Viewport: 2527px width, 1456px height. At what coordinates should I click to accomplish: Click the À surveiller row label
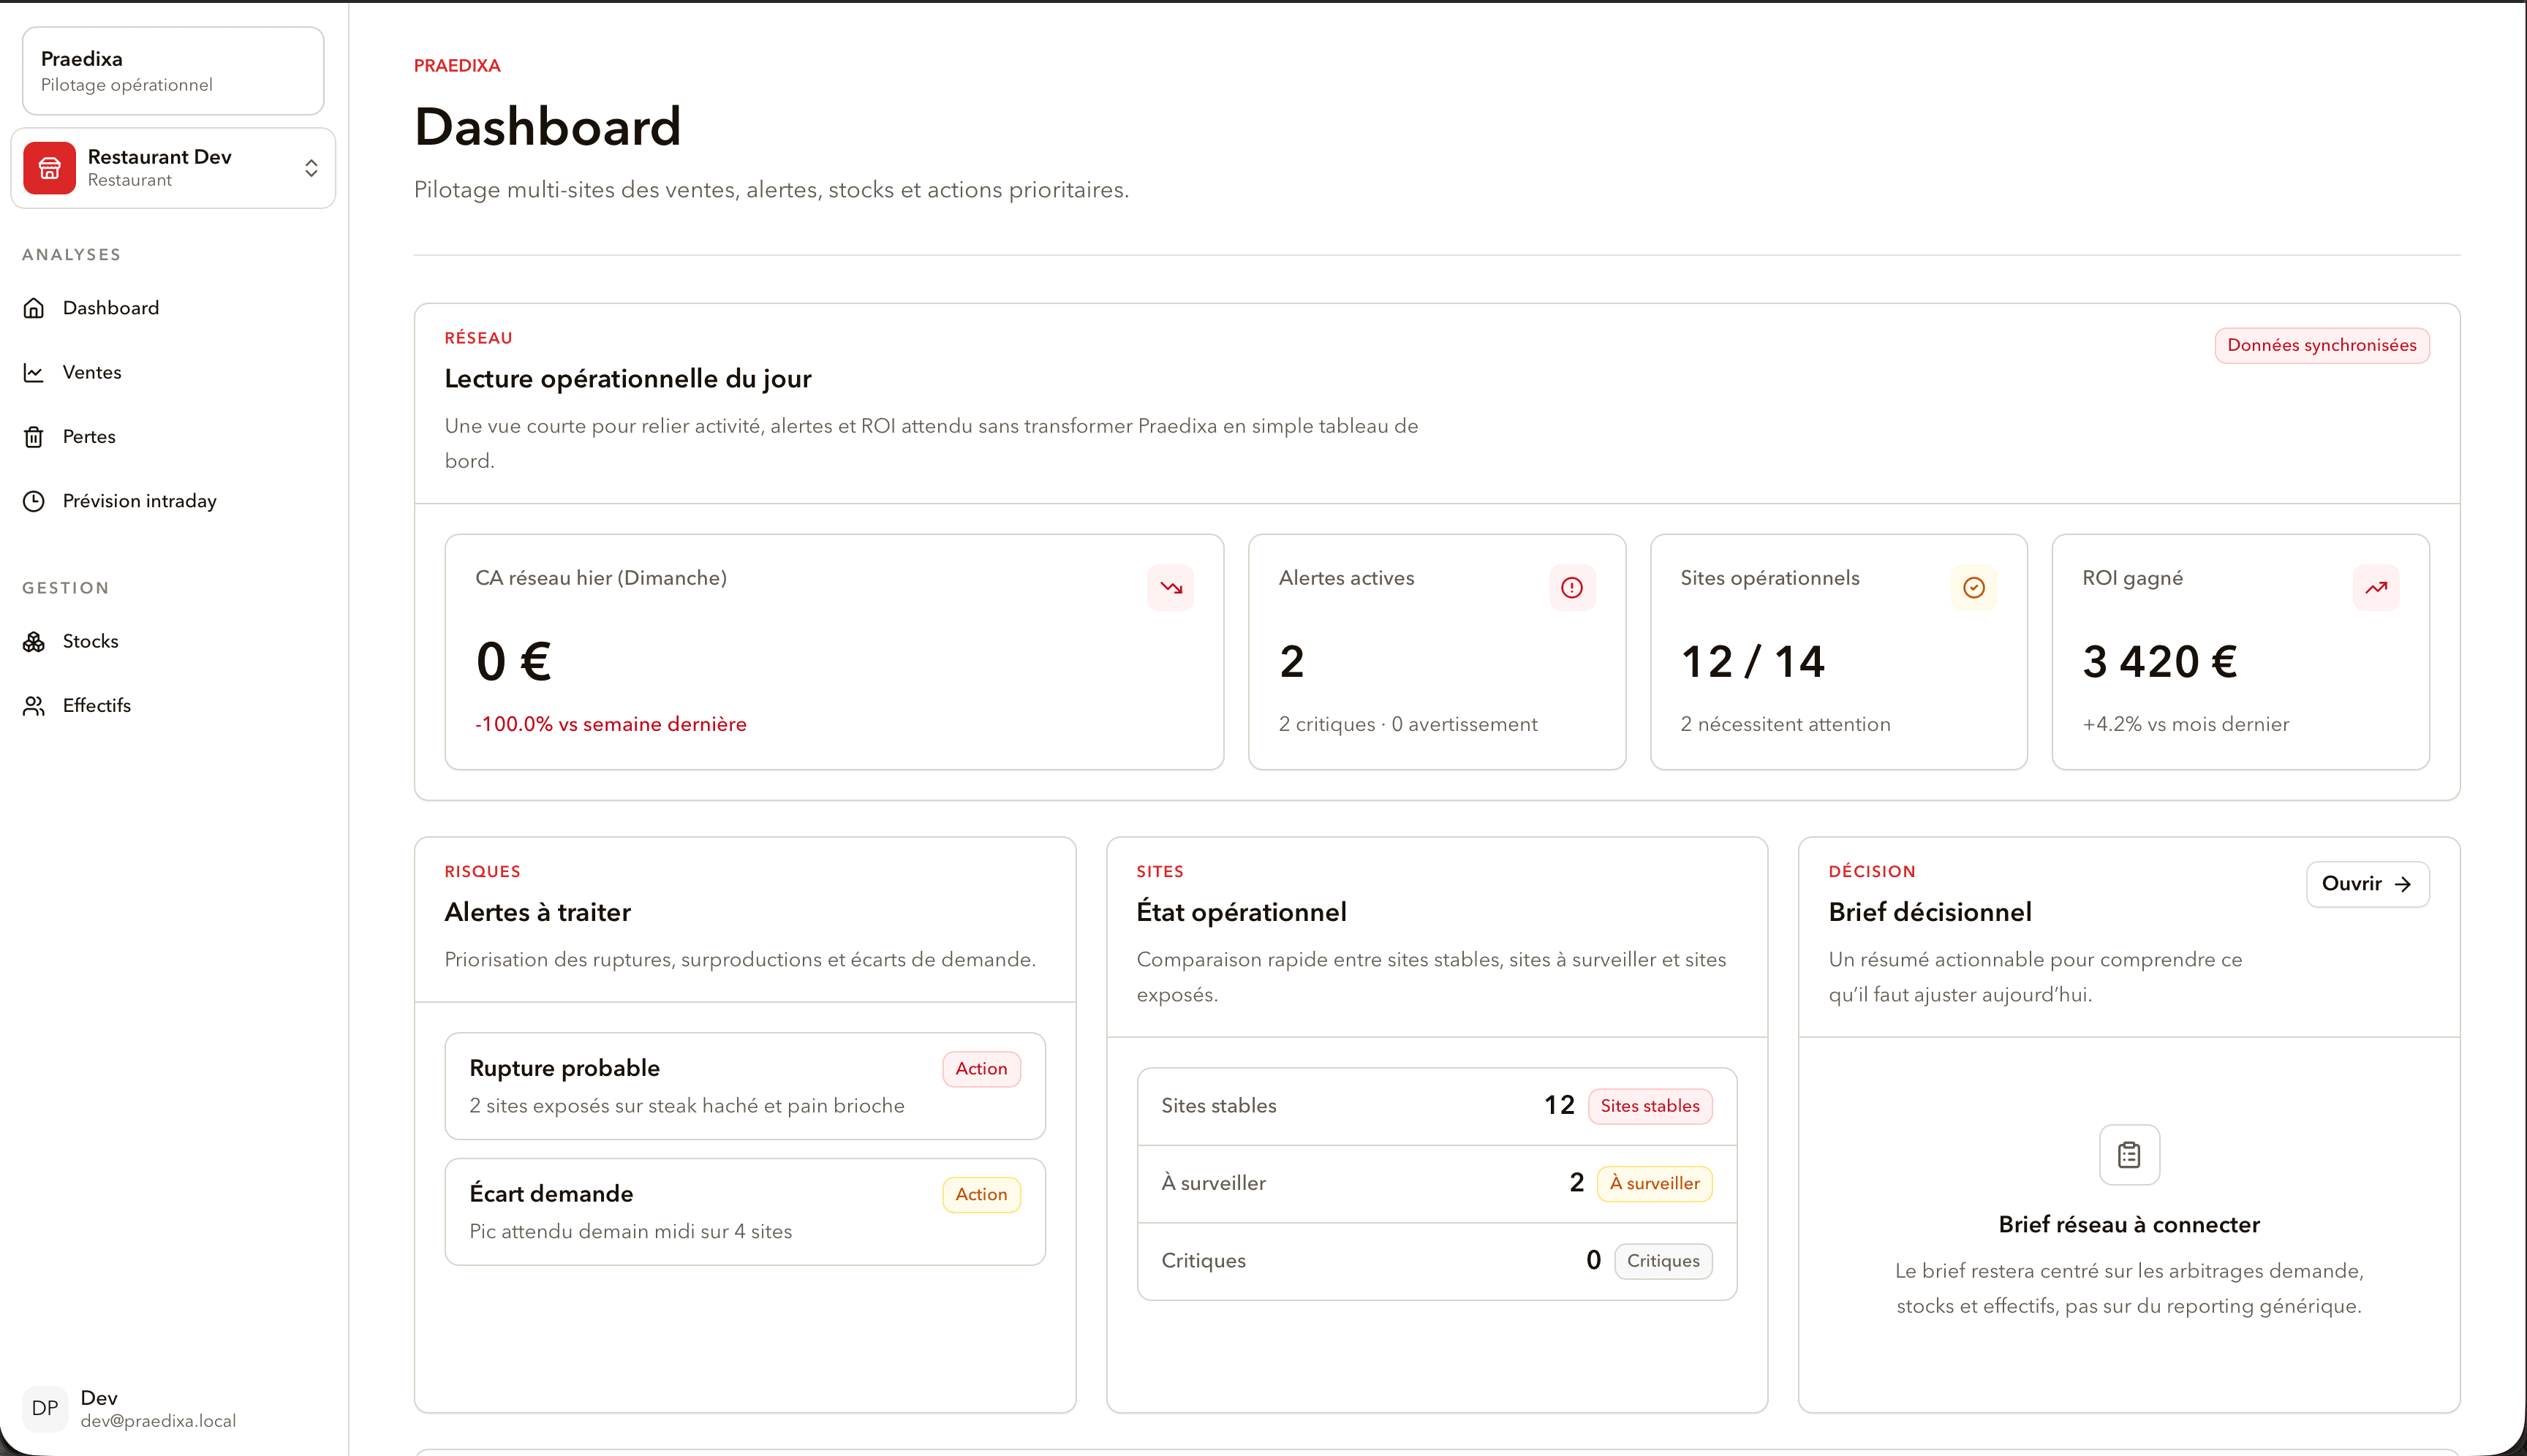click(1212, 1184)
